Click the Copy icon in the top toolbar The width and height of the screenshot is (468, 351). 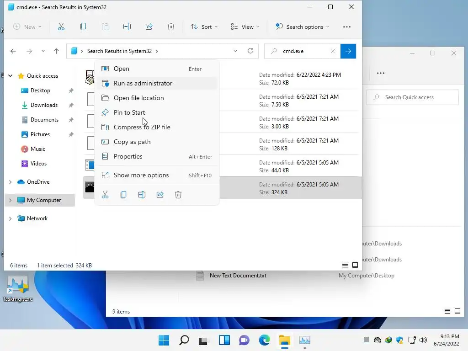83,27
